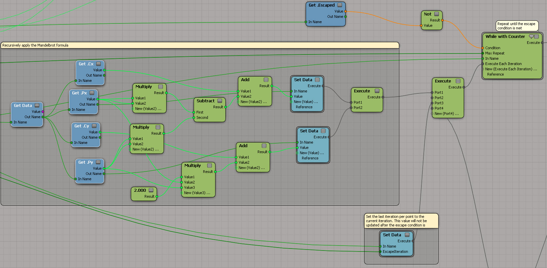The image size is (547, 268).
Task: Click the EscapeIteration port on Set Data
Action: [x=395, y=251]
